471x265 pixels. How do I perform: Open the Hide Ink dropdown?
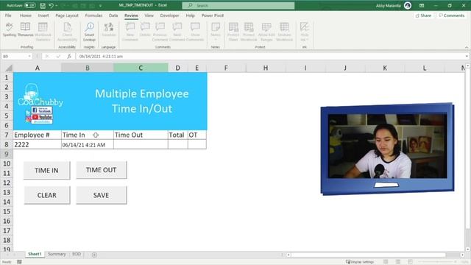pos(304,31)
